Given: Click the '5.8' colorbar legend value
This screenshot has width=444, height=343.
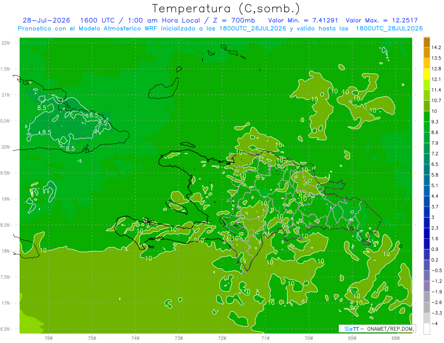Looking at the screenshot, I should pos(435,175).
